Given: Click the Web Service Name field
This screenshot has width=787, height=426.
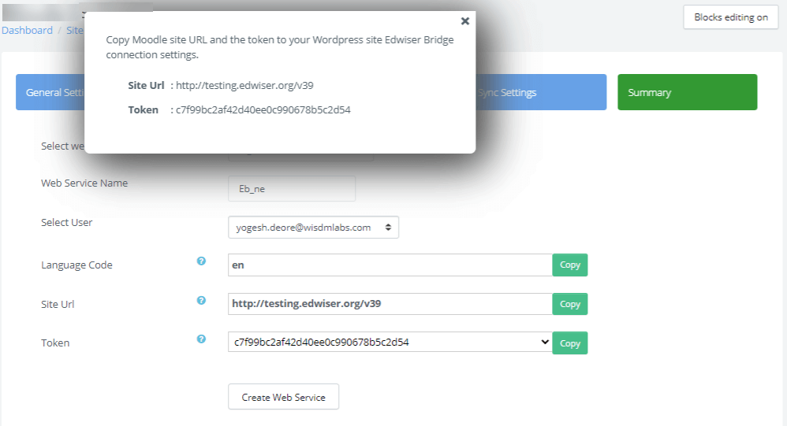Looking at the screenshot, I should click(292, 188).
